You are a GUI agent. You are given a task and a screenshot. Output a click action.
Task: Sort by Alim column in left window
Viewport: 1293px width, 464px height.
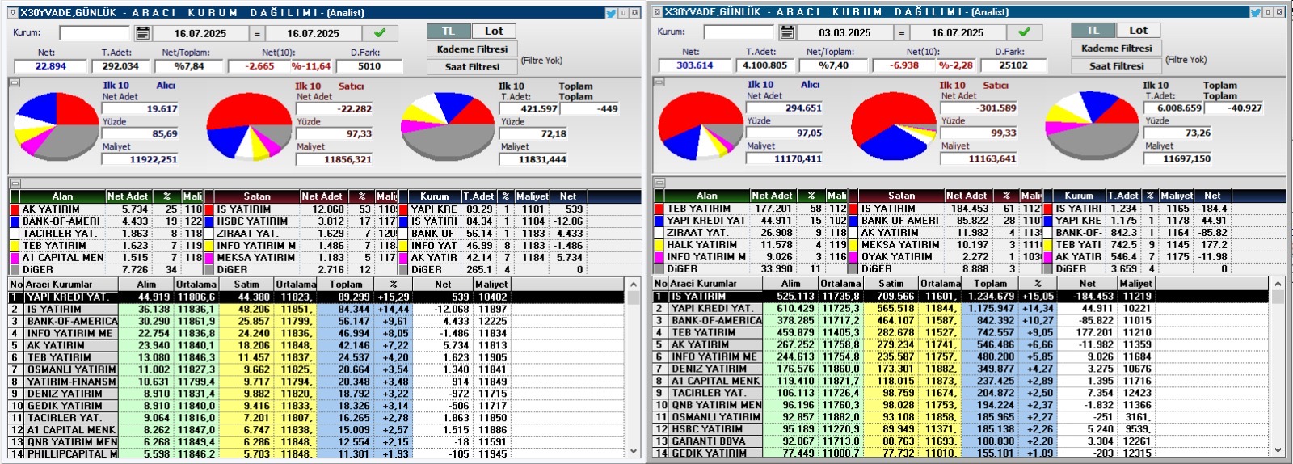[146, 285]
